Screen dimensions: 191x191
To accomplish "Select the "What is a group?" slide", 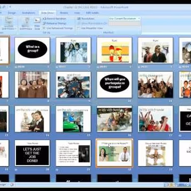I will click(32, 50).
